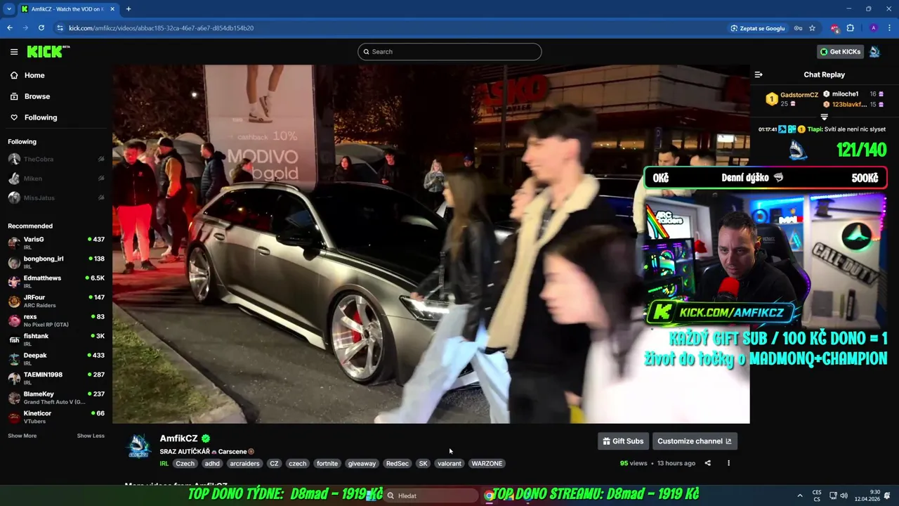The width and height of the screenshot is (899, 506).
Task: Select the CZ tag
Action: (x=274, y=464)
